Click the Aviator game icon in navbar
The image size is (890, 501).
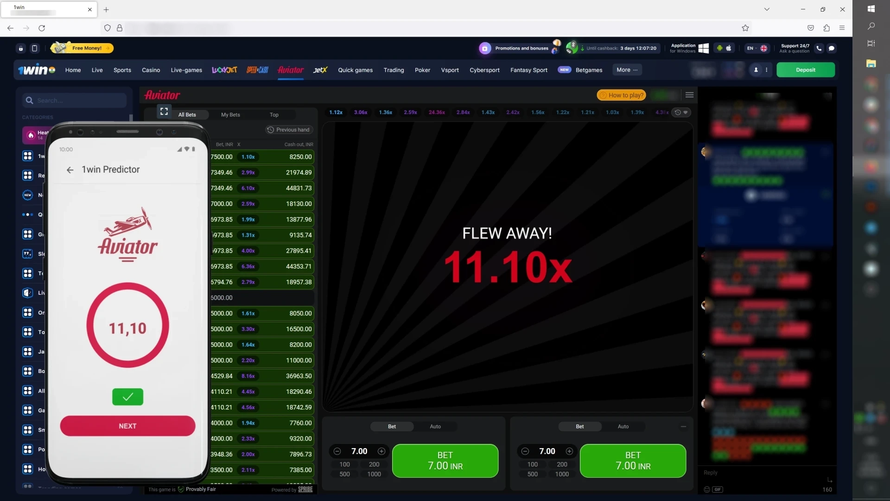[290, 70]
